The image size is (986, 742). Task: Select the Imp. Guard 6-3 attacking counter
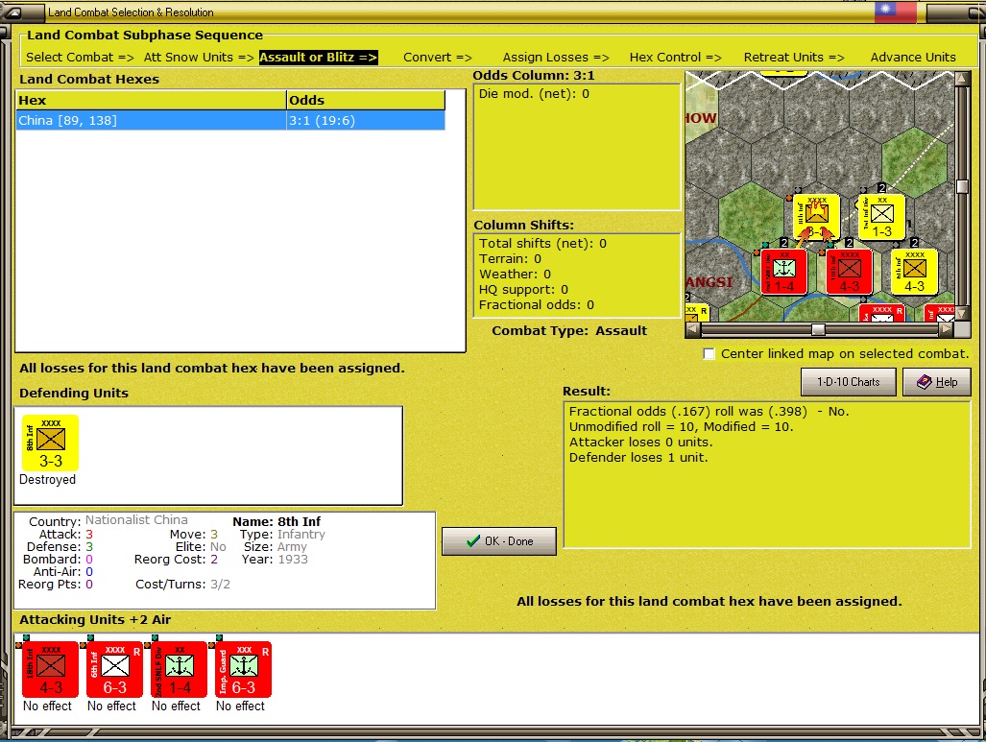coord(243,670)
